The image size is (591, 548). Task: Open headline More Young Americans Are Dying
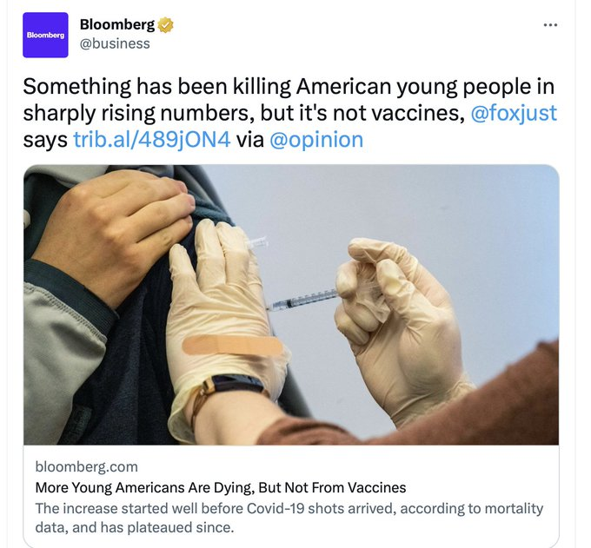(x=221, y=487)
